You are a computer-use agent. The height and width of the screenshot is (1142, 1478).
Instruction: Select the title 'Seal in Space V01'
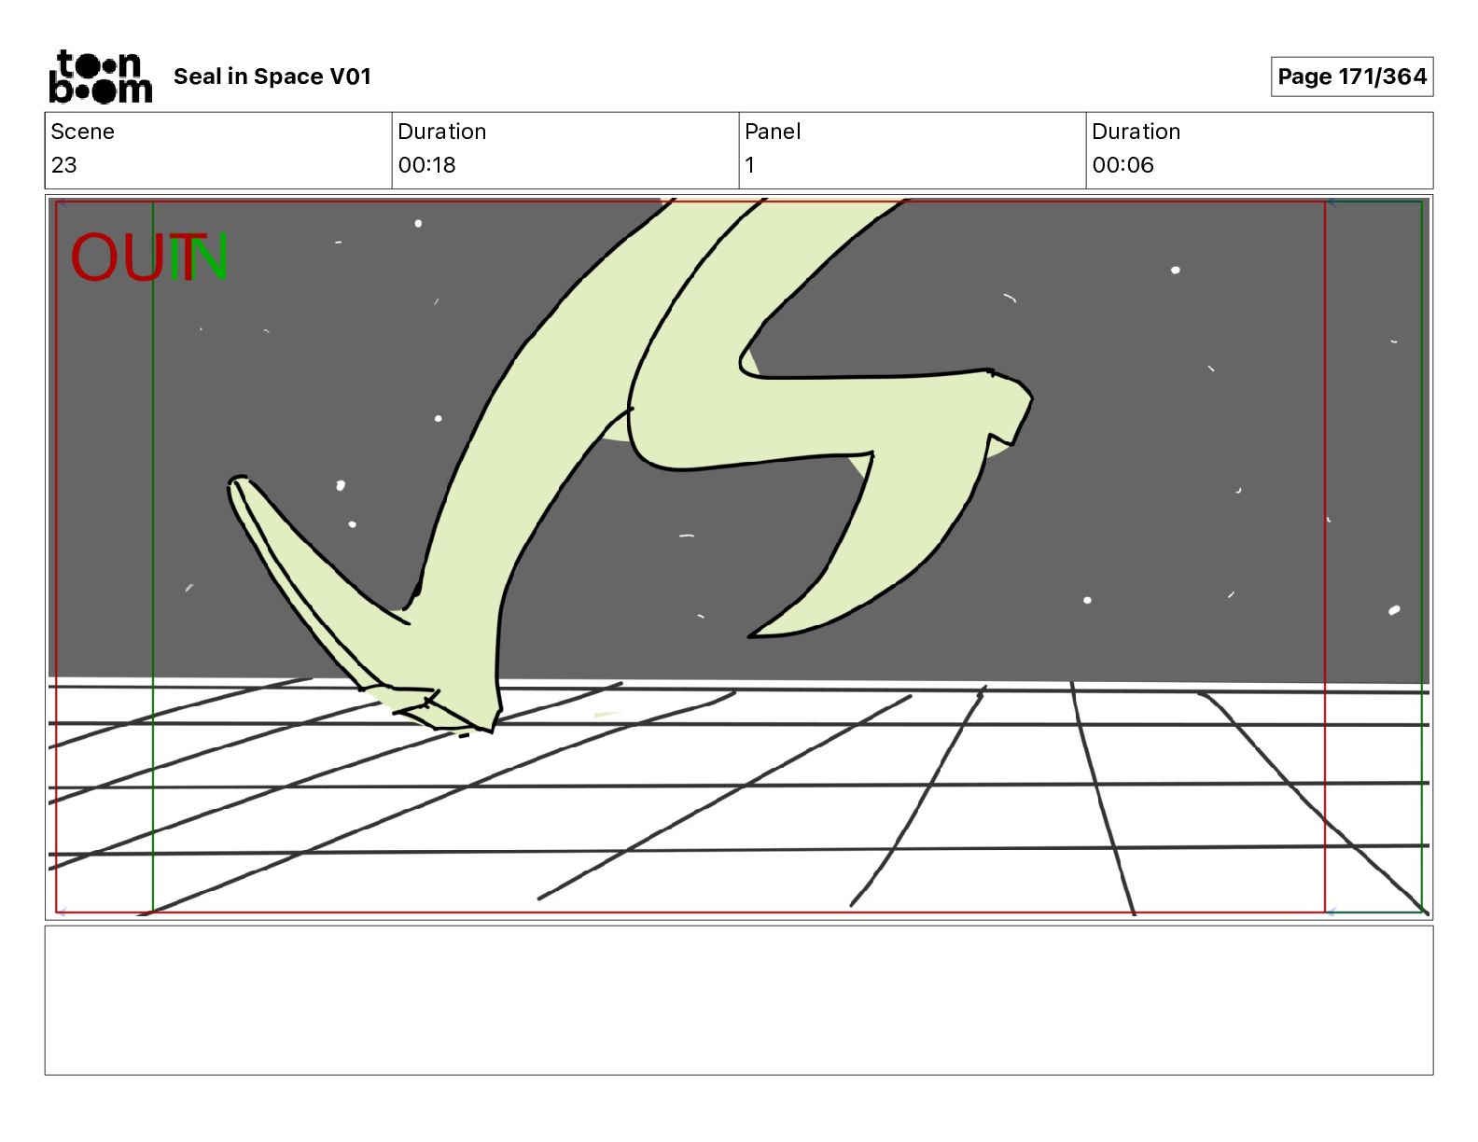tap(272, 77)
